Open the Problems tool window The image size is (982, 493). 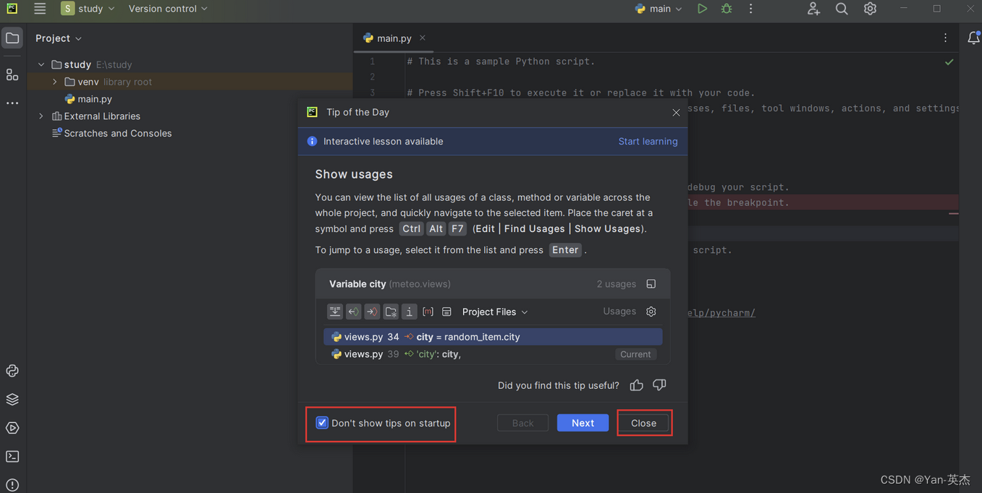click(x=12, y=484)
